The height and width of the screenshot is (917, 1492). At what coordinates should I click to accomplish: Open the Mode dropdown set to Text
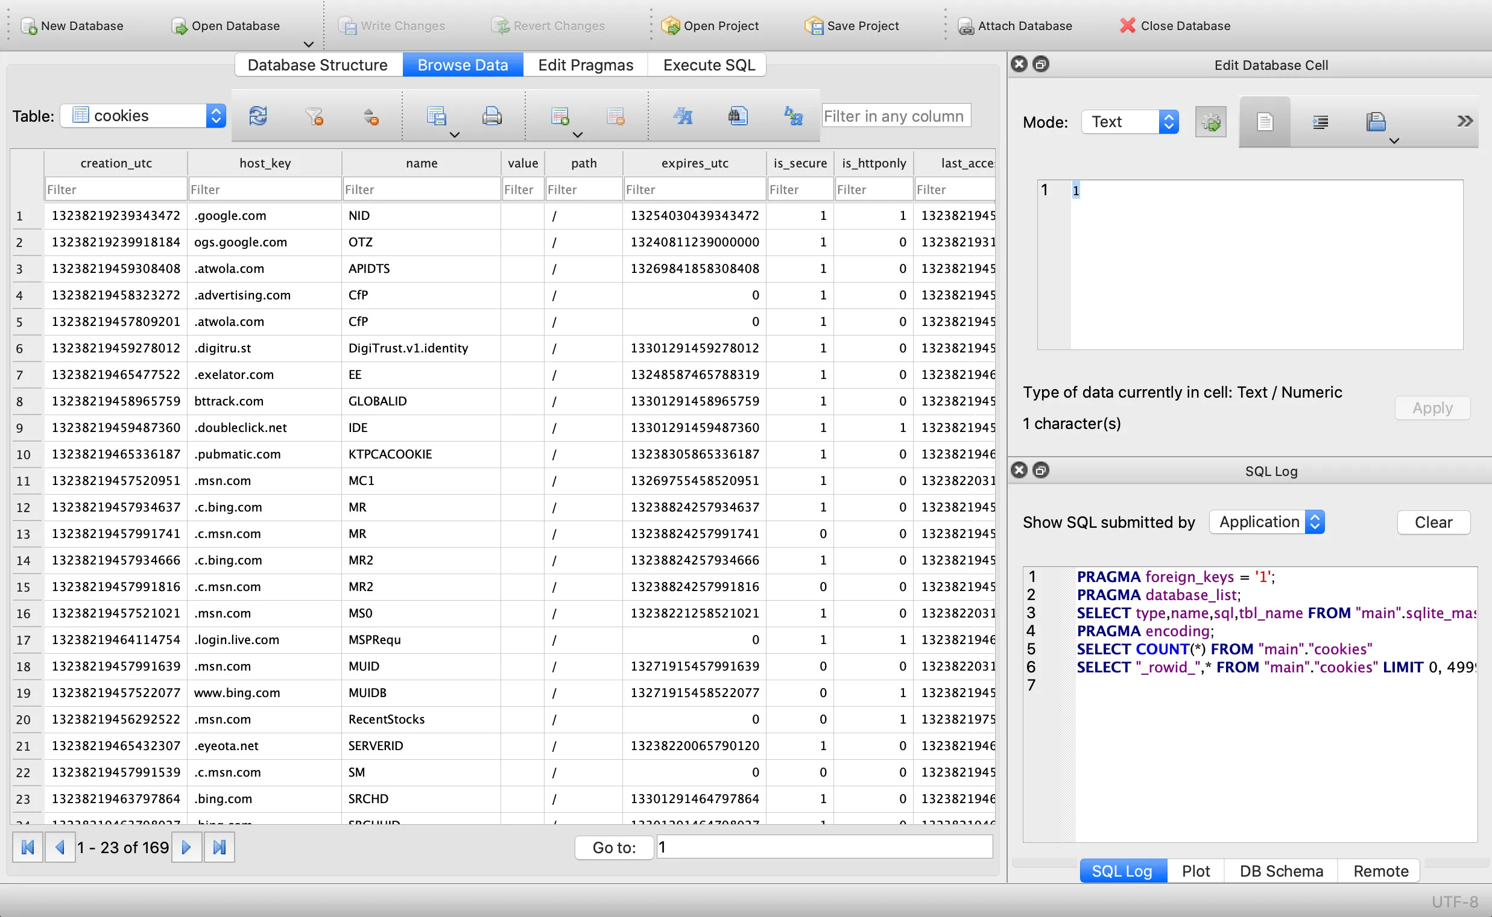(x=1130, y=122)
